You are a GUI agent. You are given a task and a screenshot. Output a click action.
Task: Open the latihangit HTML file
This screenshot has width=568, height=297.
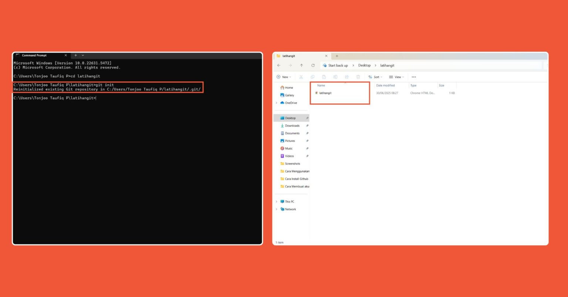pos(325,93)
